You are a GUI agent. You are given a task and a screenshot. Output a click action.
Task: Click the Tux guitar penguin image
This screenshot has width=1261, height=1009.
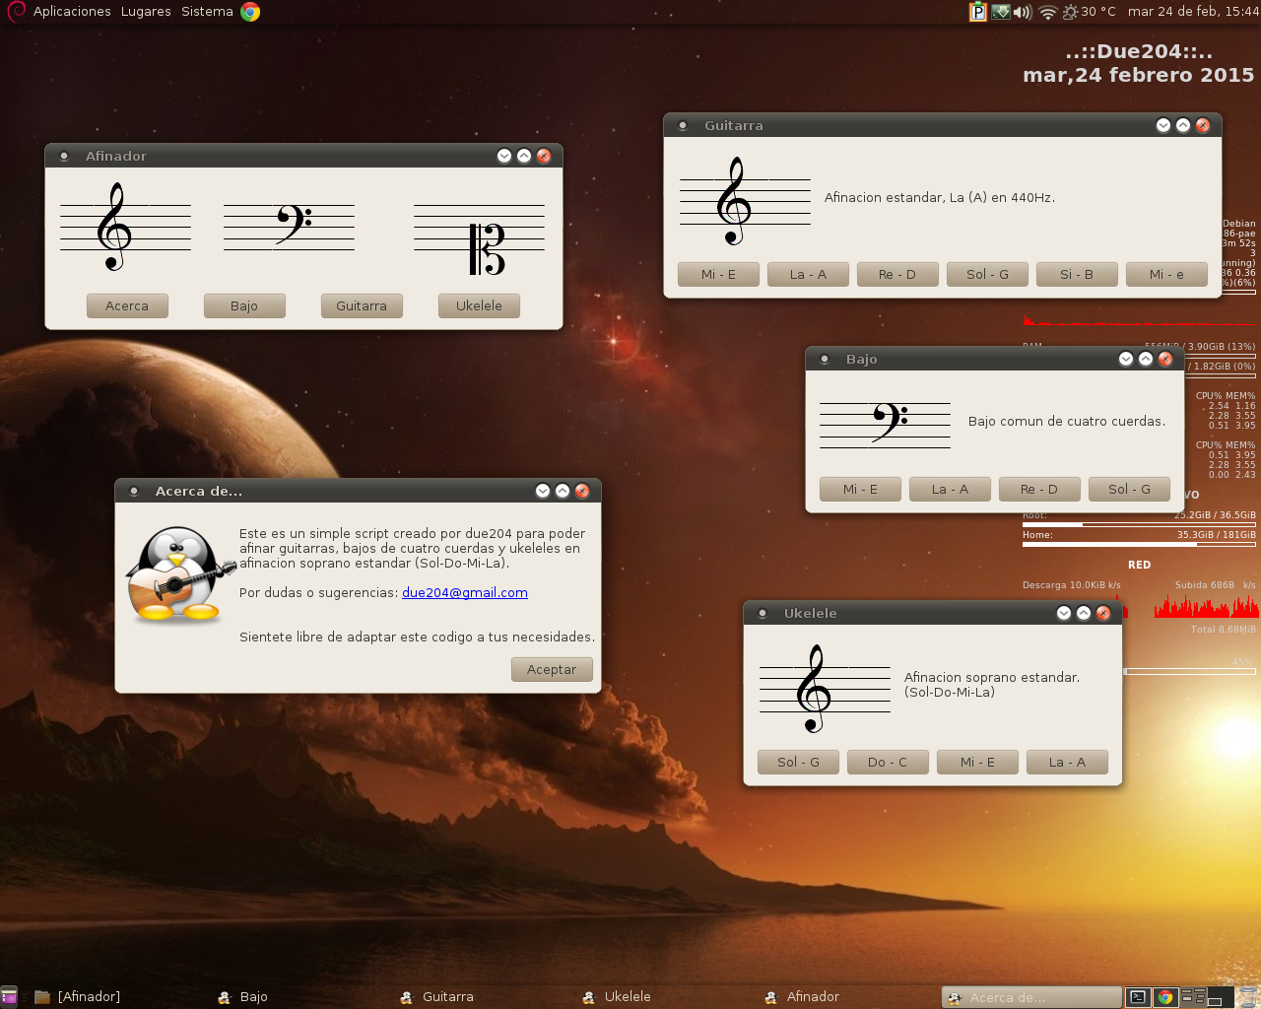pyautogui.click(x=180, y=574)
